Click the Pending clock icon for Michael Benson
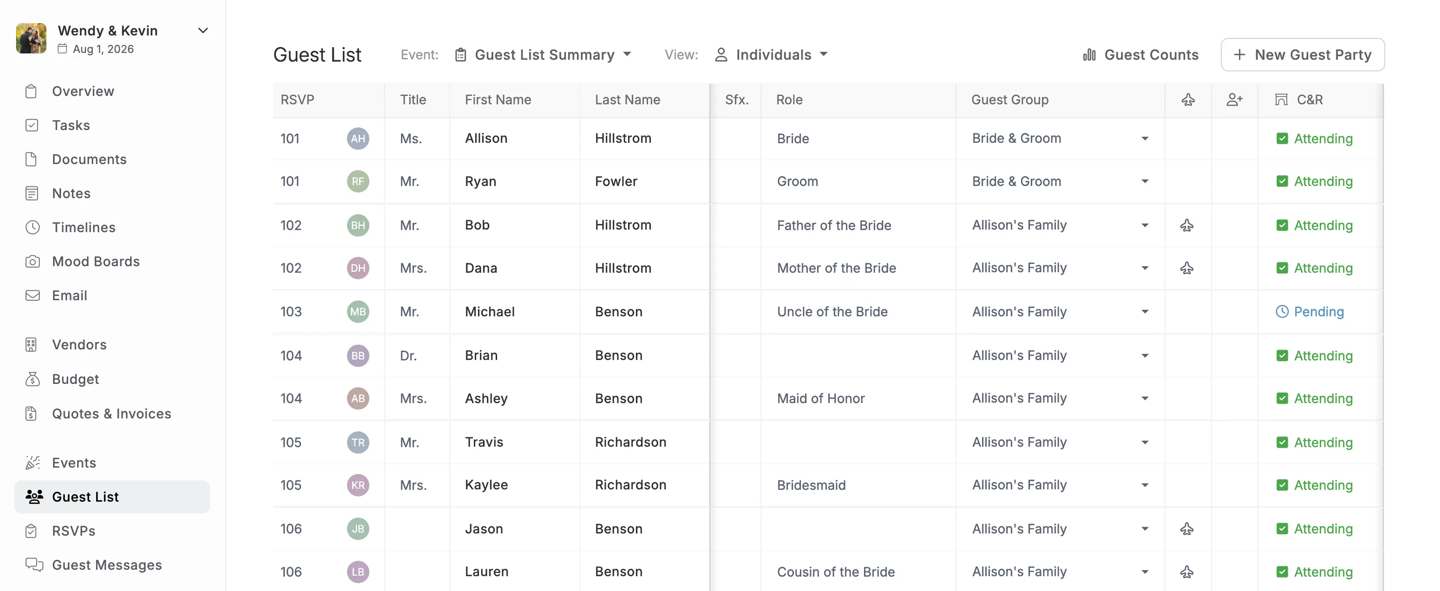1440x591 pixels. click(1282, 312)
